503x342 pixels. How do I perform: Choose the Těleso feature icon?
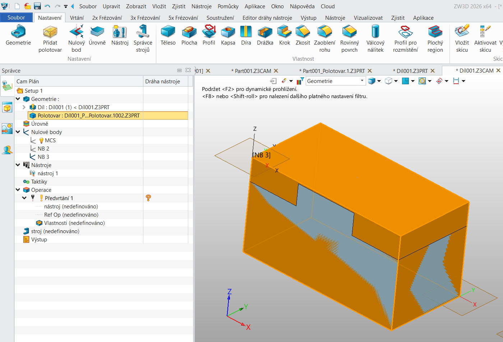click(168, 32)
